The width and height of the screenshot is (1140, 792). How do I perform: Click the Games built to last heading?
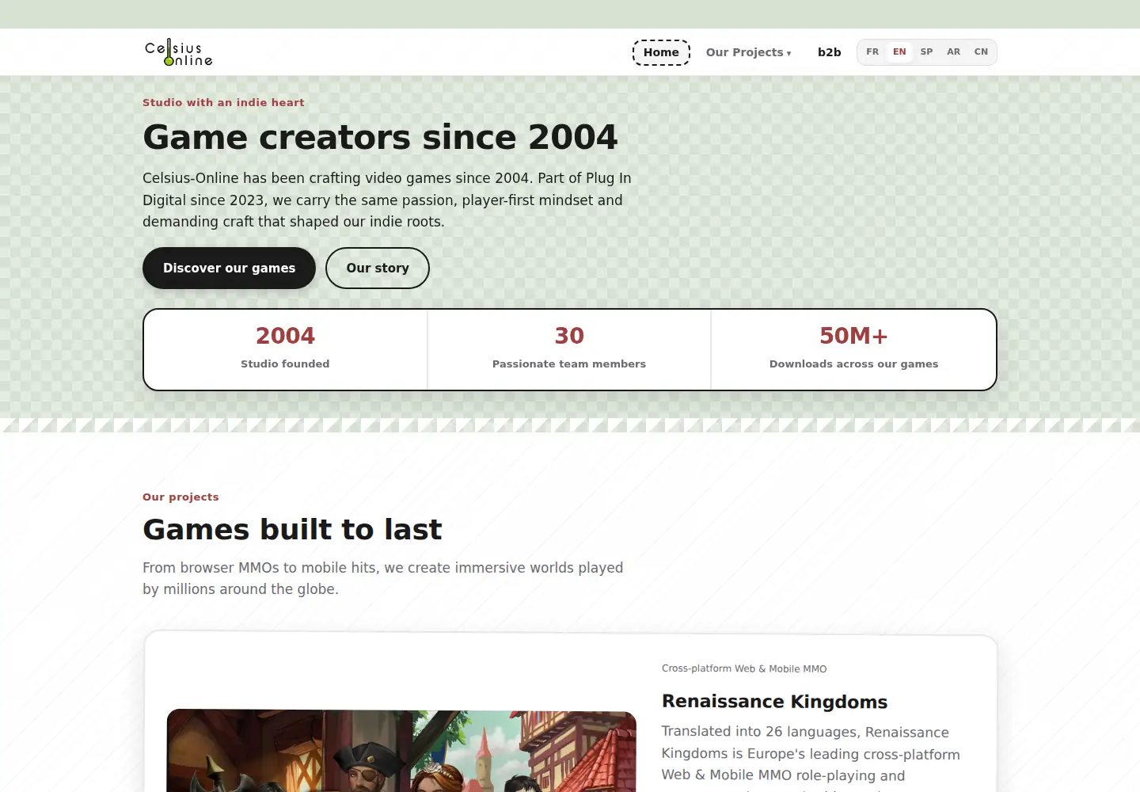(x=292, y=529)
